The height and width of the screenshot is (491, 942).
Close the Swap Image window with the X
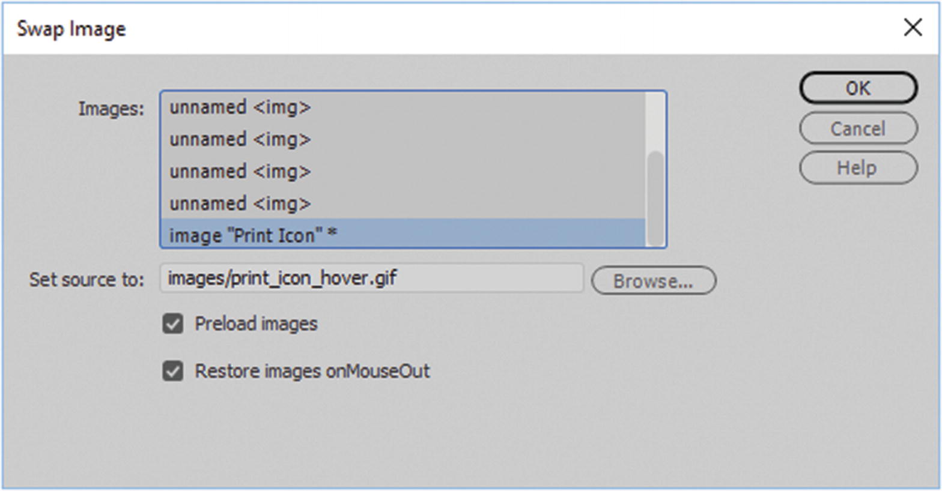point(913,27)
